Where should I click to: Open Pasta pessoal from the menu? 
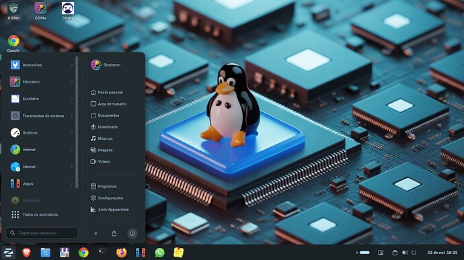pos(107,92)
